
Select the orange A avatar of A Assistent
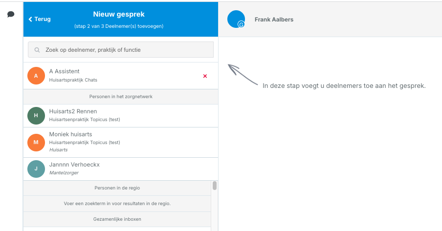click(x=36, y=76)
